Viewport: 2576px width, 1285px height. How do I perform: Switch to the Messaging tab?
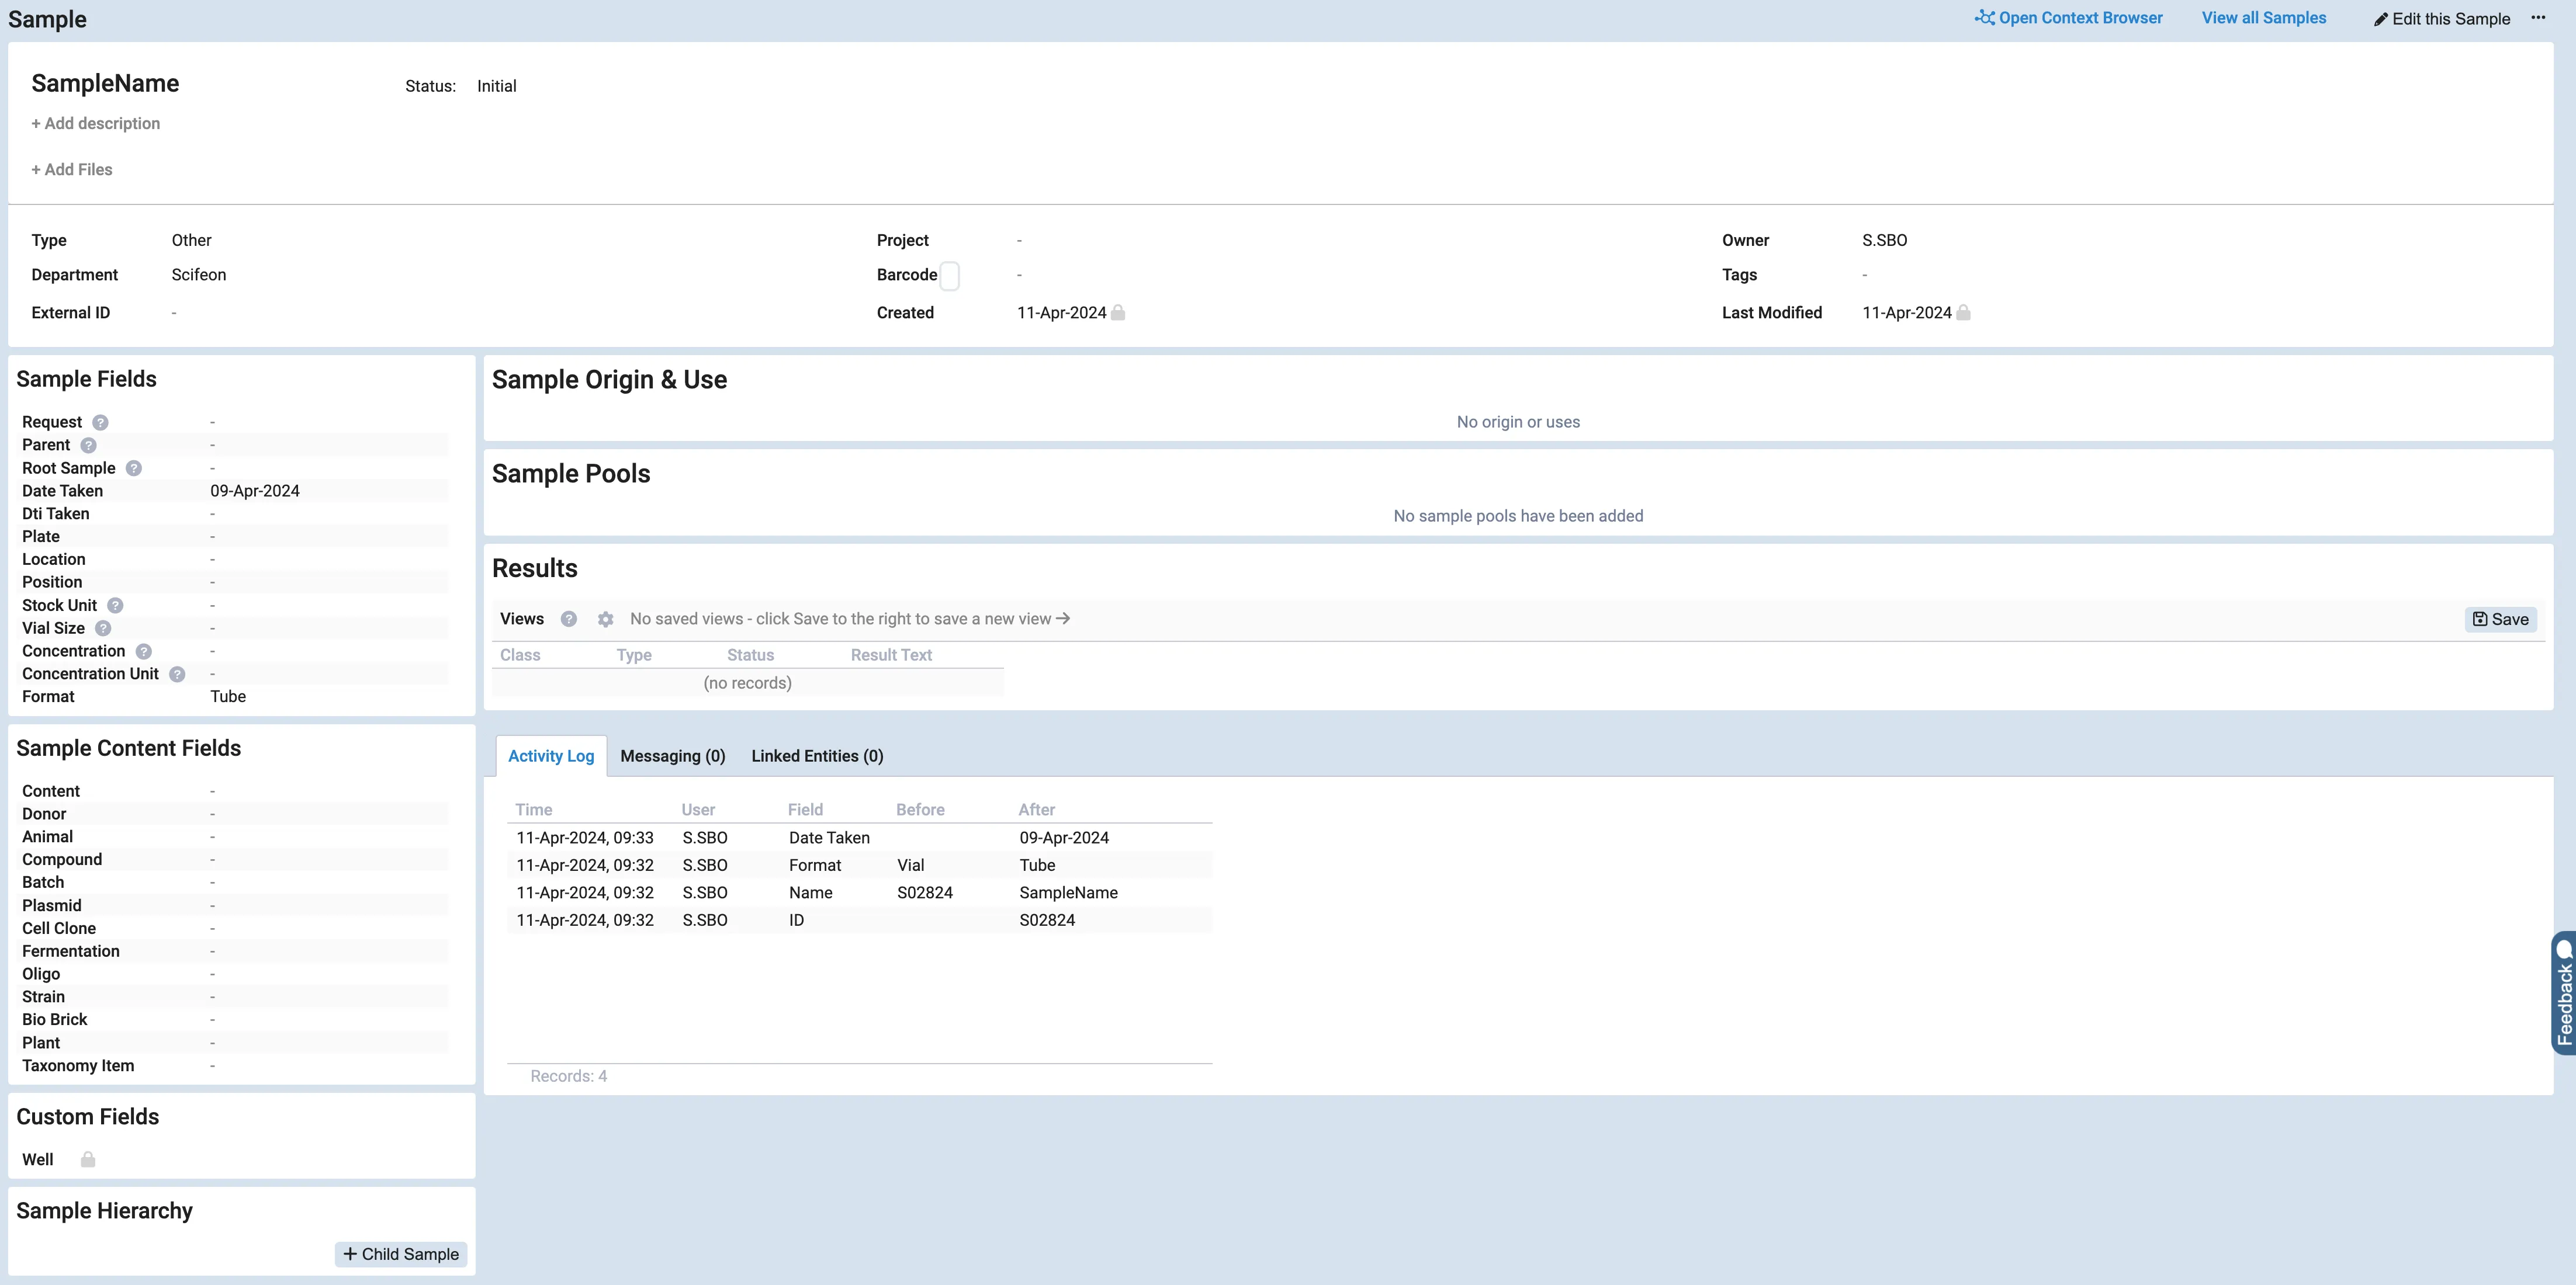pos(673,755)
